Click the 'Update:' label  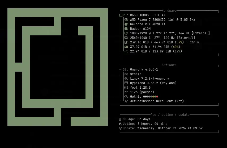tap(129, 128)
